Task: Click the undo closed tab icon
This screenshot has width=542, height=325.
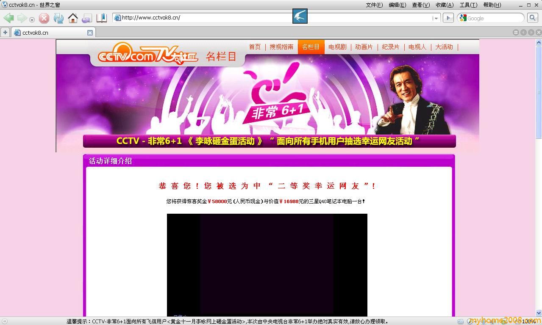Action: [87, 18]
